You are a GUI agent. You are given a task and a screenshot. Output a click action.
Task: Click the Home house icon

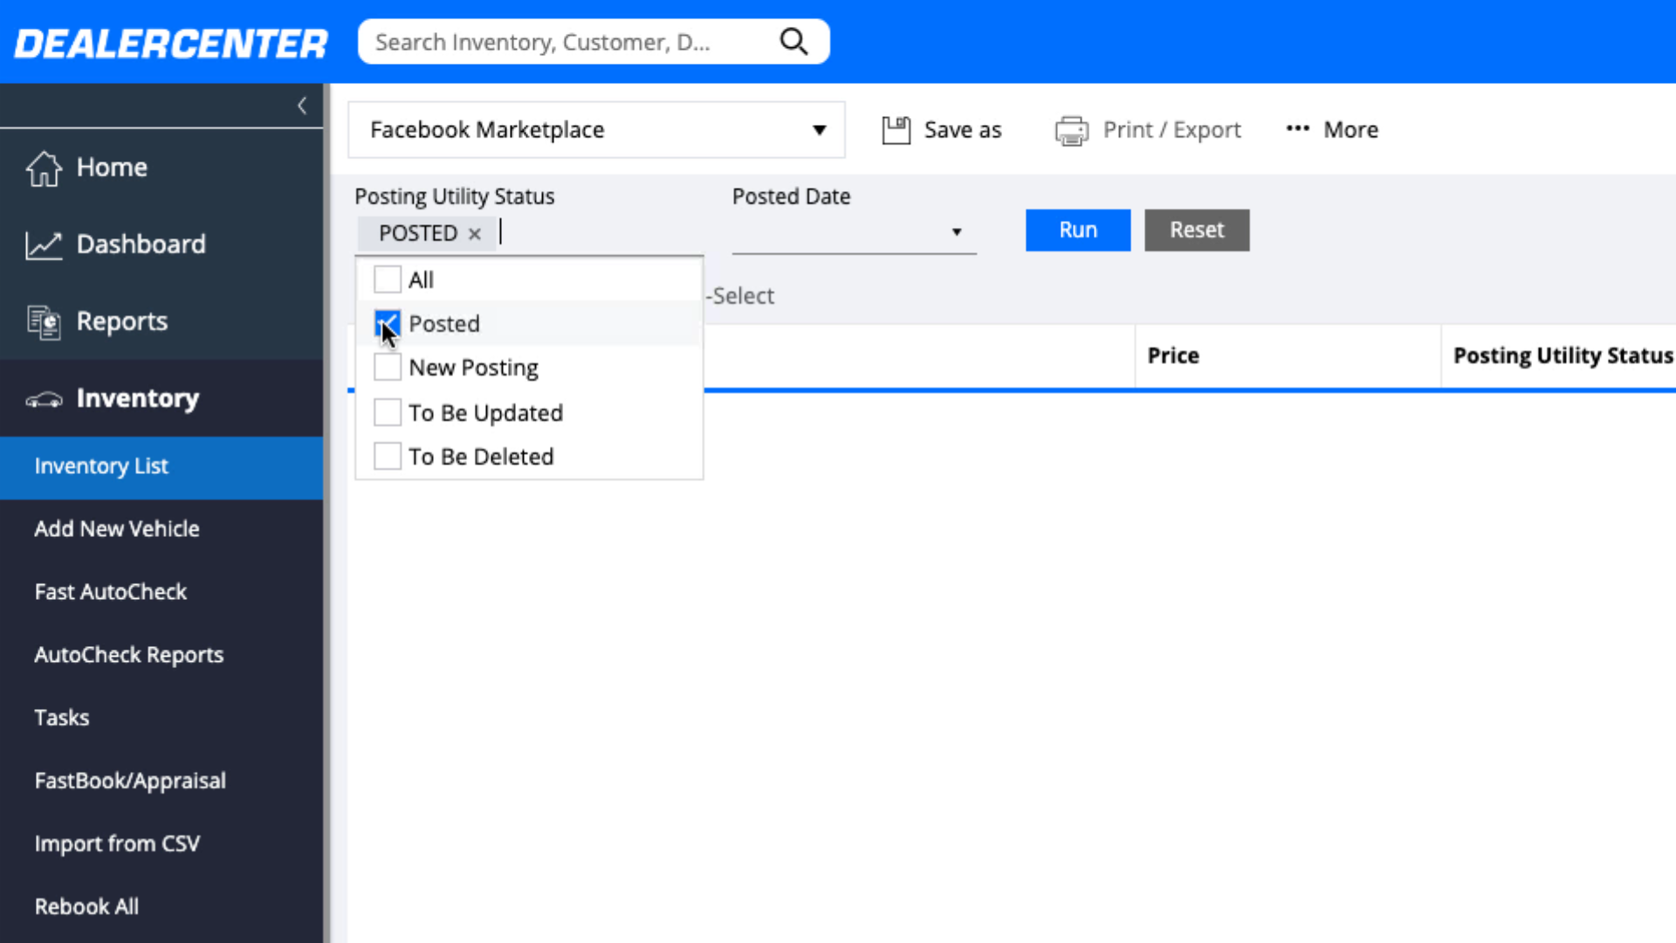click(44, 168)
